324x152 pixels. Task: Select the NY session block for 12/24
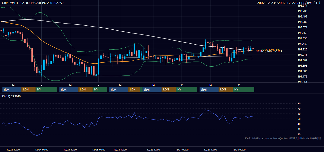point(100,89)
